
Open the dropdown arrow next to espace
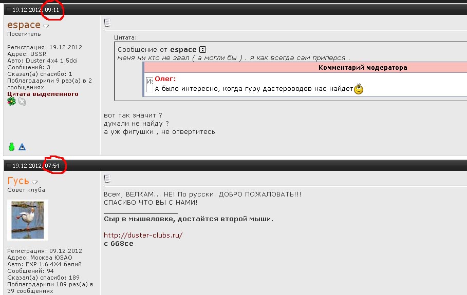[x=46, y=26]
